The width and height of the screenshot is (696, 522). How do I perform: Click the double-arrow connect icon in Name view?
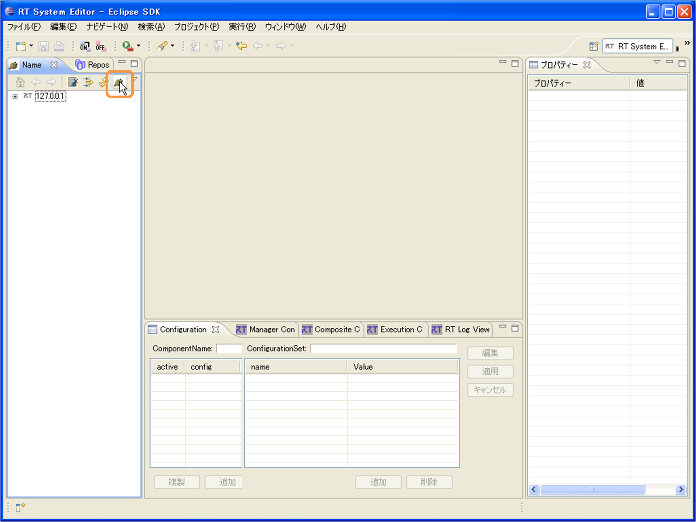[x=88, y=82]
